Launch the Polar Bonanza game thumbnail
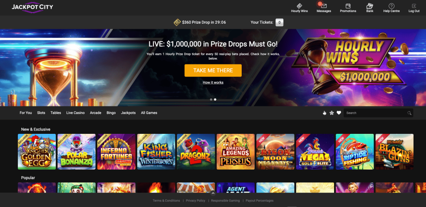The width and height of the screenshot is (426, 207). coord(77,152)
